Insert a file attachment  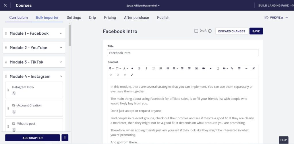click(x=218, y=69)
